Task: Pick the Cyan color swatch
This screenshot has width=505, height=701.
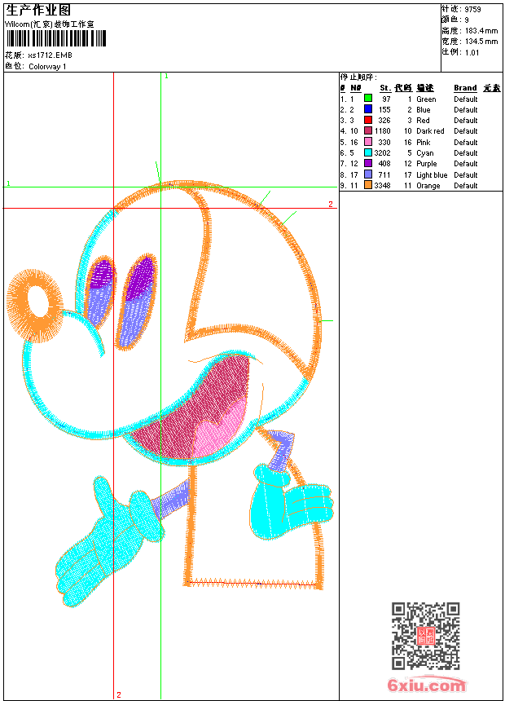Action: point(368,152)
